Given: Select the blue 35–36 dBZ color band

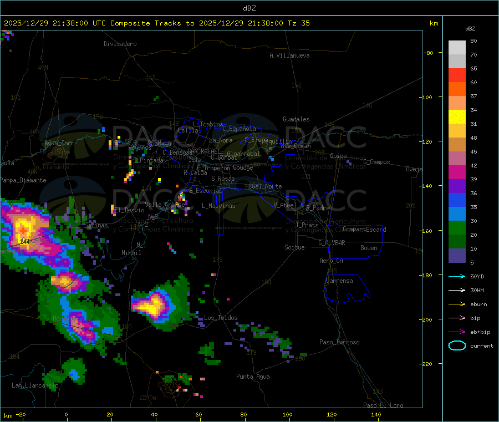Looking at the screenshot, I should pos(457,200).
